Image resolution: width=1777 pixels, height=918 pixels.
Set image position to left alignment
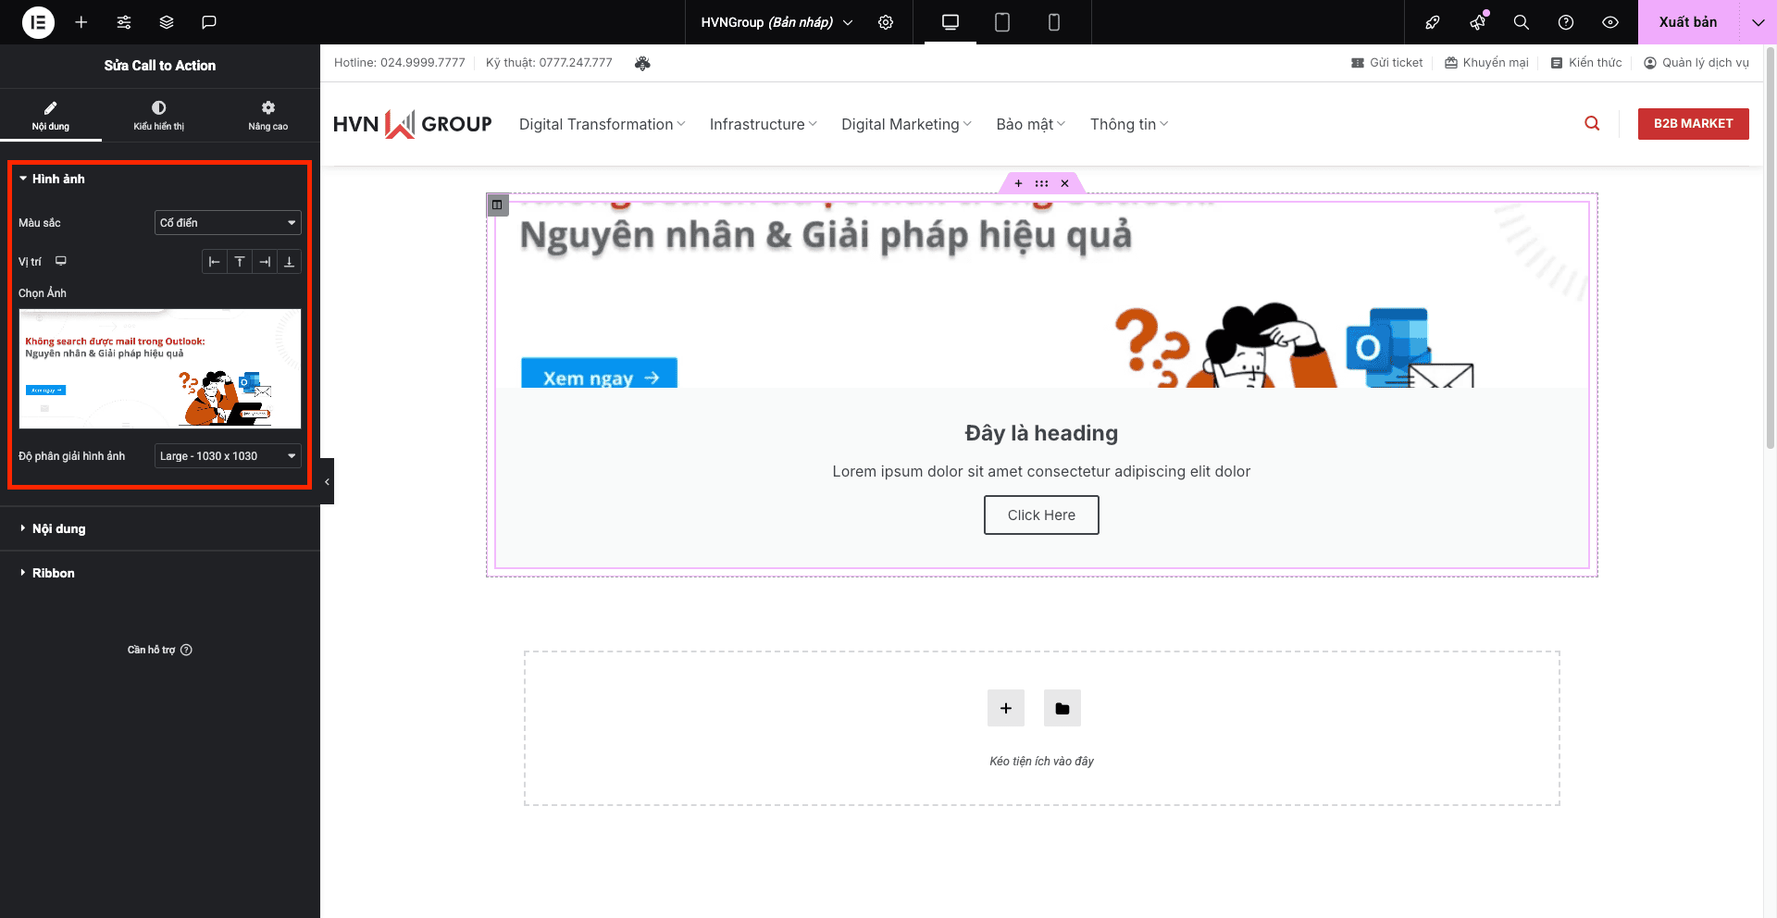pyautogui.click(x=215, y=261)
